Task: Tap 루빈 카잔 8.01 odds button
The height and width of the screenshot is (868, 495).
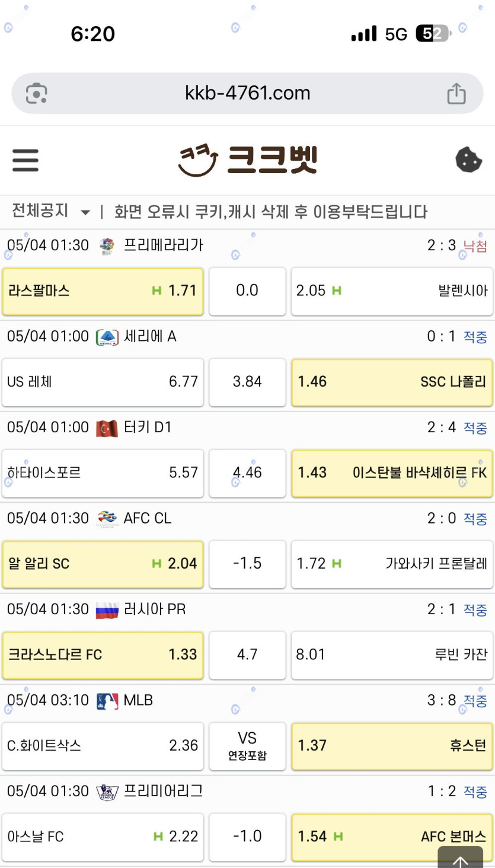Action: click(392, 655)
